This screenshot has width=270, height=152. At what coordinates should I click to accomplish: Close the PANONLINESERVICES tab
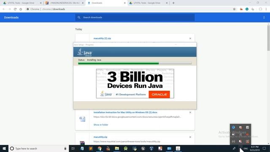pyautogui.click(x=83, y=3)
